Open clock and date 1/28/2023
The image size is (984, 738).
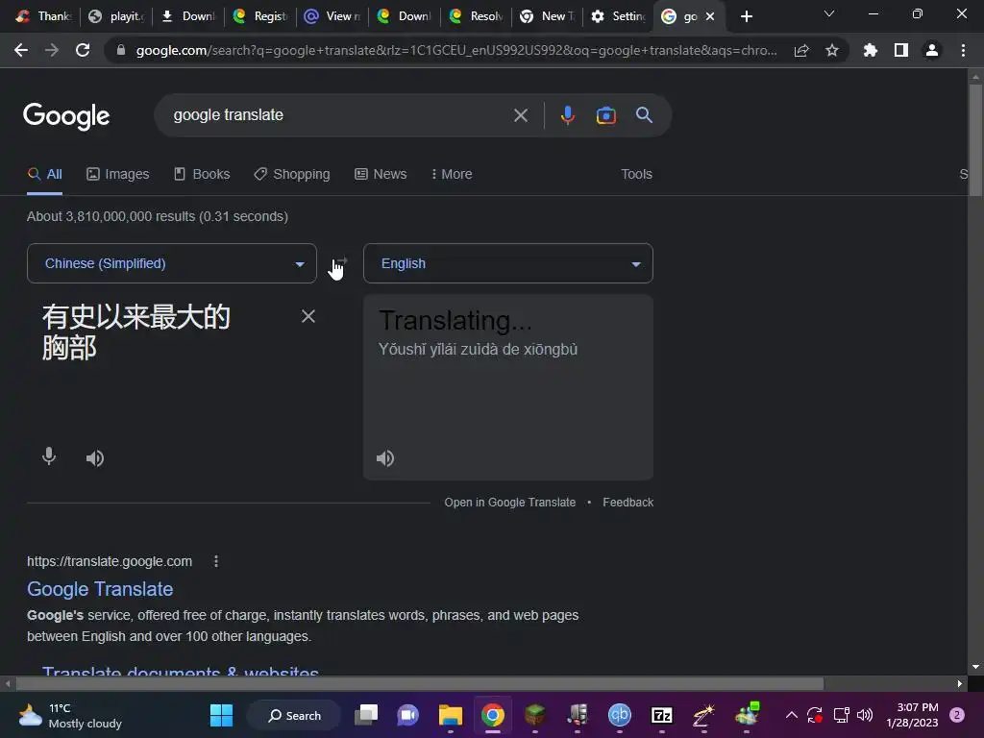(x=912, y=715)
